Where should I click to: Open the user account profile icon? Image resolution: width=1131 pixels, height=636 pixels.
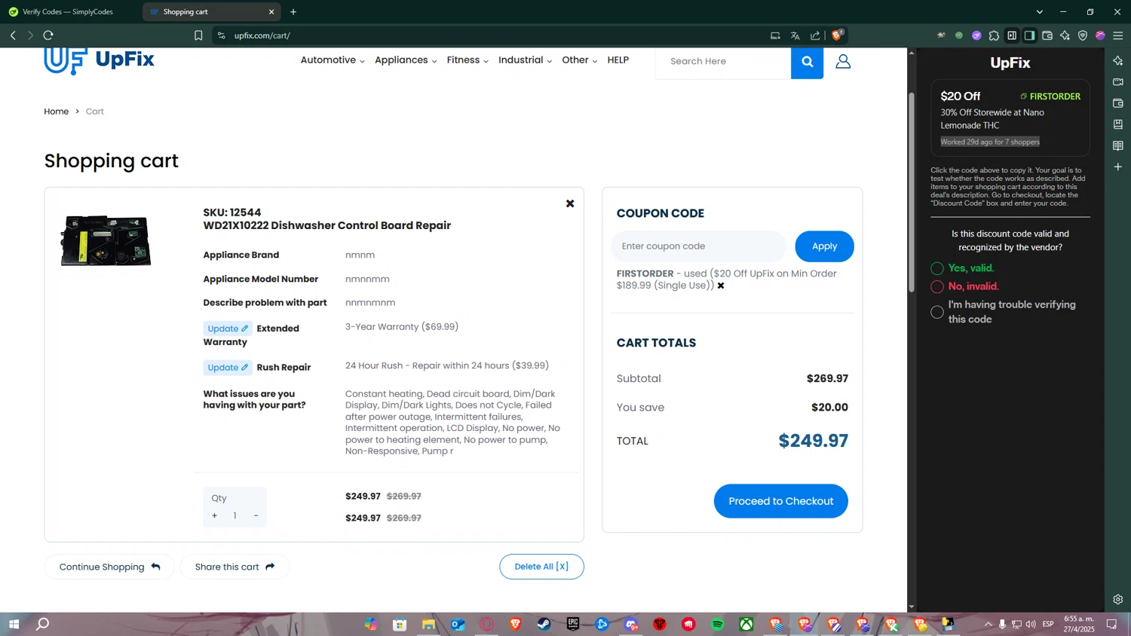(843, 62)
